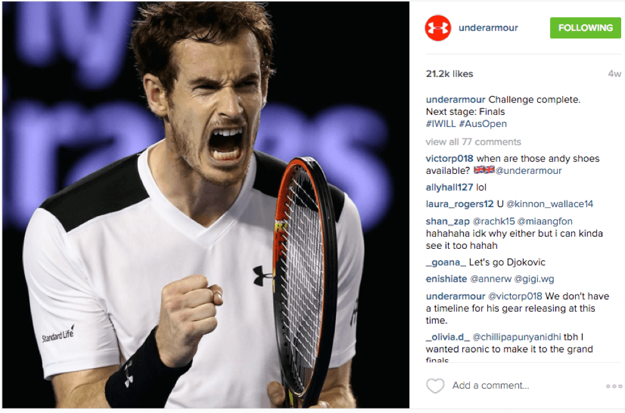
Task: Open laura_rogers12 profile
Action: coord(460,204)
